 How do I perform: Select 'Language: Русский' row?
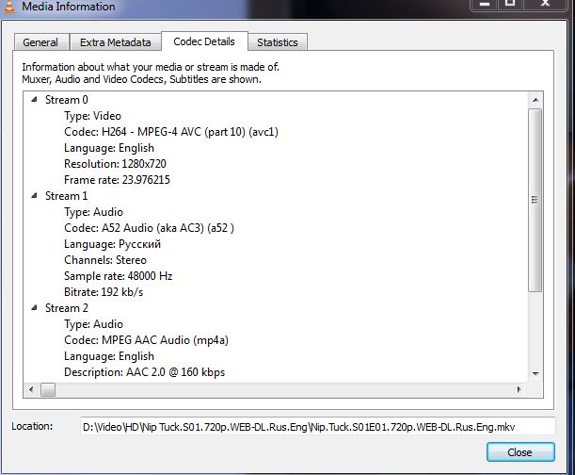coord(112,244)
